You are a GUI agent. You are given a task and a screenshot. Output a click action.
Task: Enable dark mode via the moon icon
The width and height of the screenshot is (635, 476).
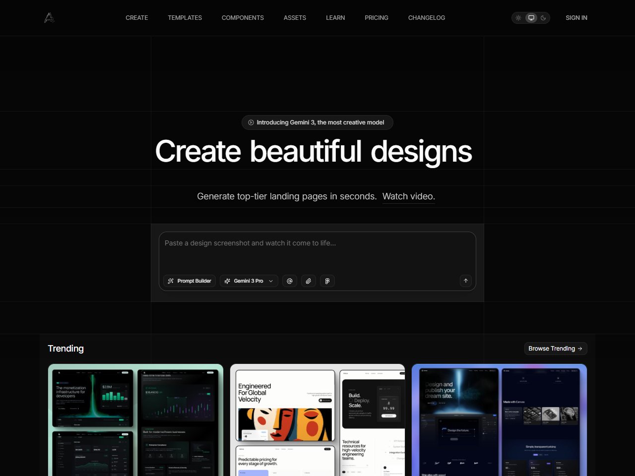[543, 17]
